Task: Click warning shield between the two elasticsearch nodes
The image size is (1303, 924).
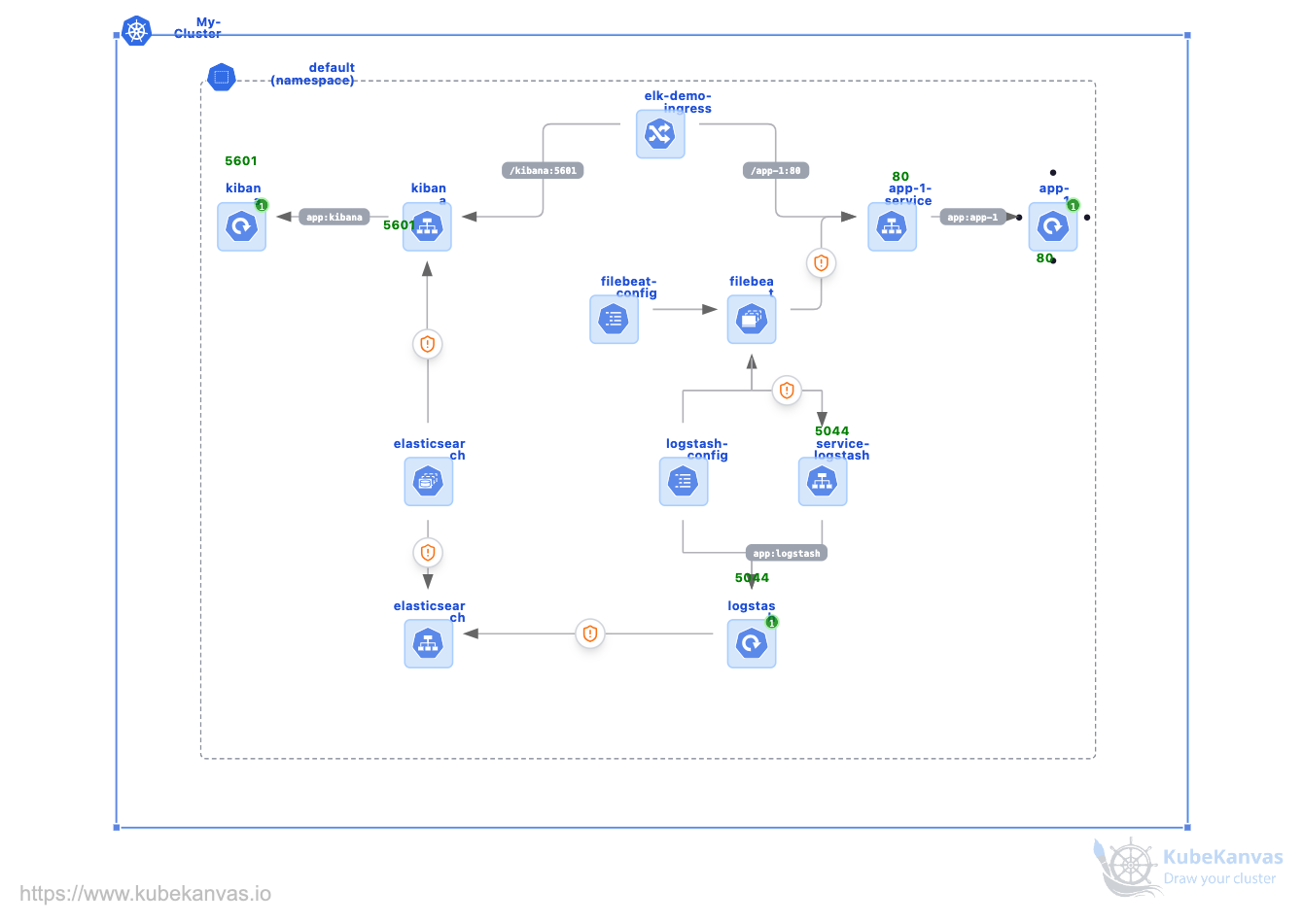Action: coord(428,553)
